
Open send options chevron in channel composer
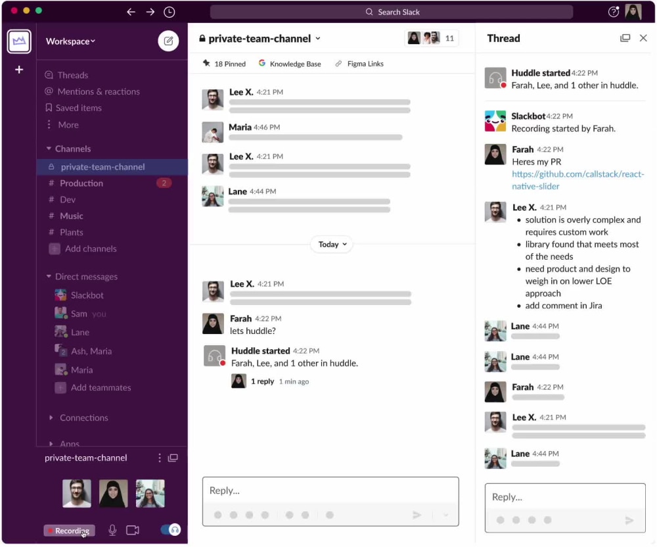pyautogui.click(x=446, y=515)
